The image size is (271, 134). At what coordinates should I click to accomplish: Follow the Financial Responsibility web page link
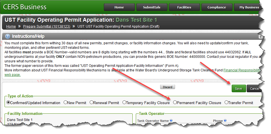pyautogui.click(x=241, y=70)
